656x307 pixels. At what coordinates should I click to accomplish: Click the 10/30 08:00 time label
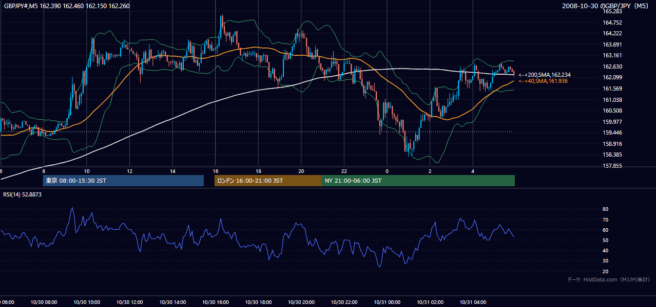click(44, 302)
